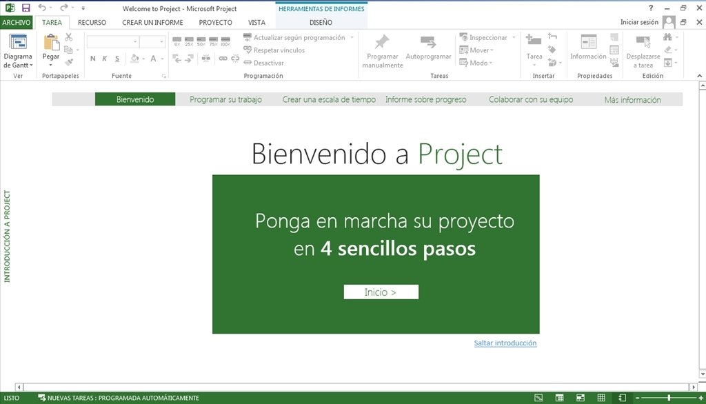
Task: Click the Inicio button to start steps
Action: [381, 292]
